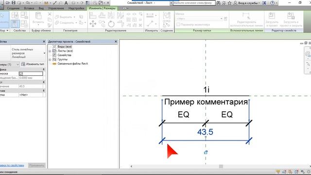
Task: Click the Изменить тип button
Action: tap(33, 64)
